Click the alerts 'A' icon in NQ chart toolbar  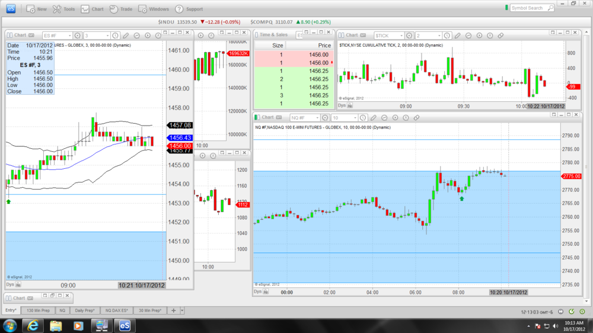406,118
